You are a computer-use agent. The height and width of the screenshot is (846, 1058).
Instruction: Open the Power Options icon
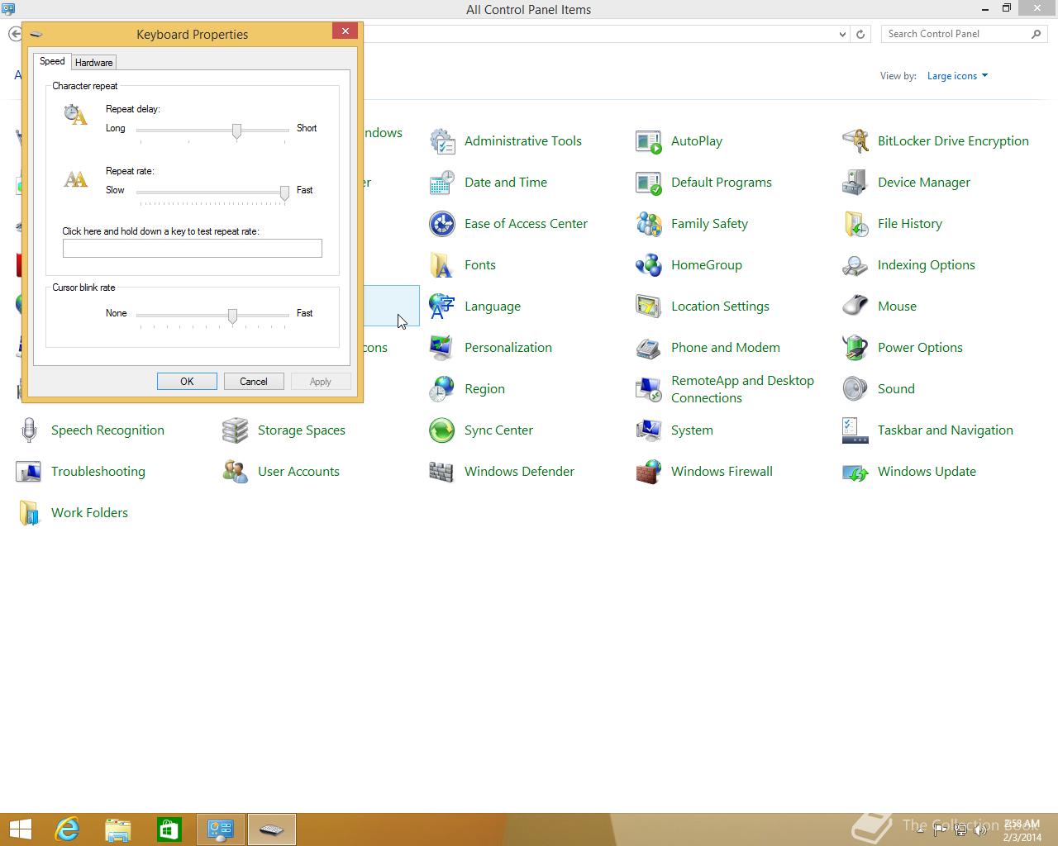coord(855,348)
